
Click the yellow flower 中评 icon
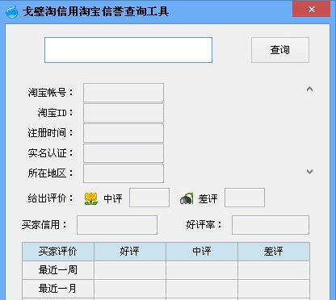click(x=91, y=198)
